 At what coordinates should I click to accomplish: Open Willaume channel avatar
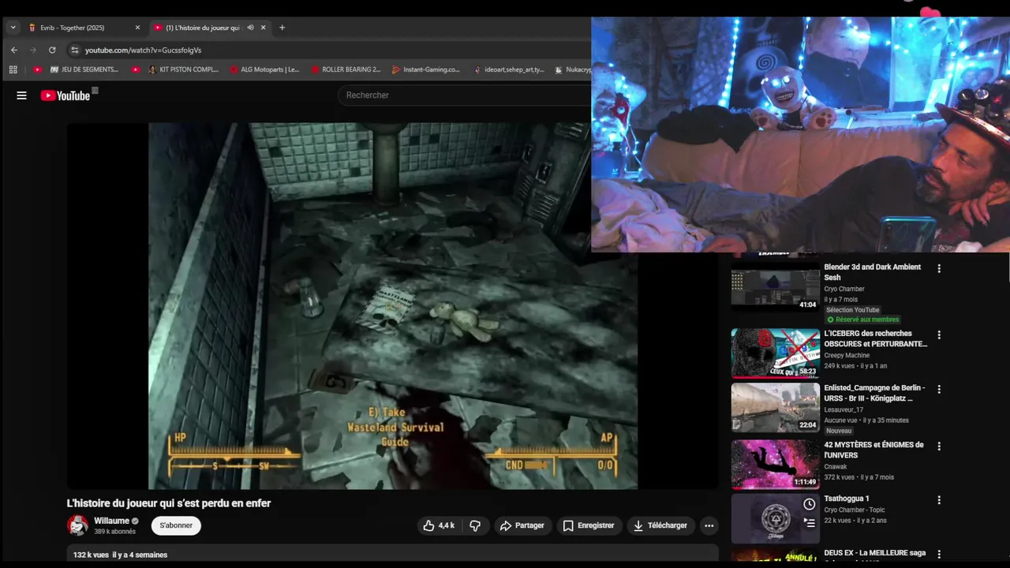tap(77, 525)
